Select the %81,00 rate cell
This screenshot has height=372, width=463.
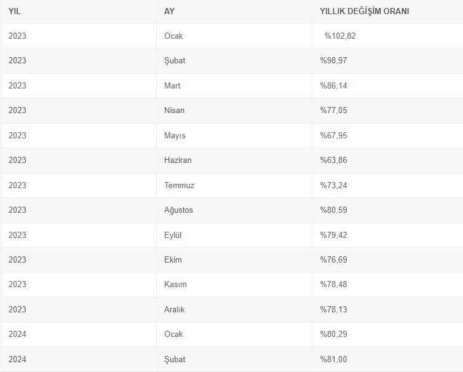[333, 359]
